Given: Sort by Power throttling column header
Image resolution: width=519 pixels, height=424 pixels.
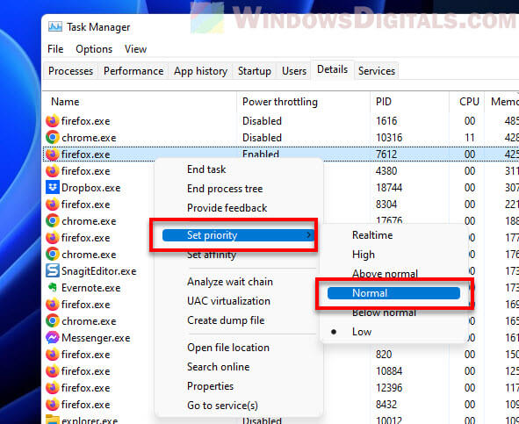Looking at the screenshot, I should click(279, 101).
